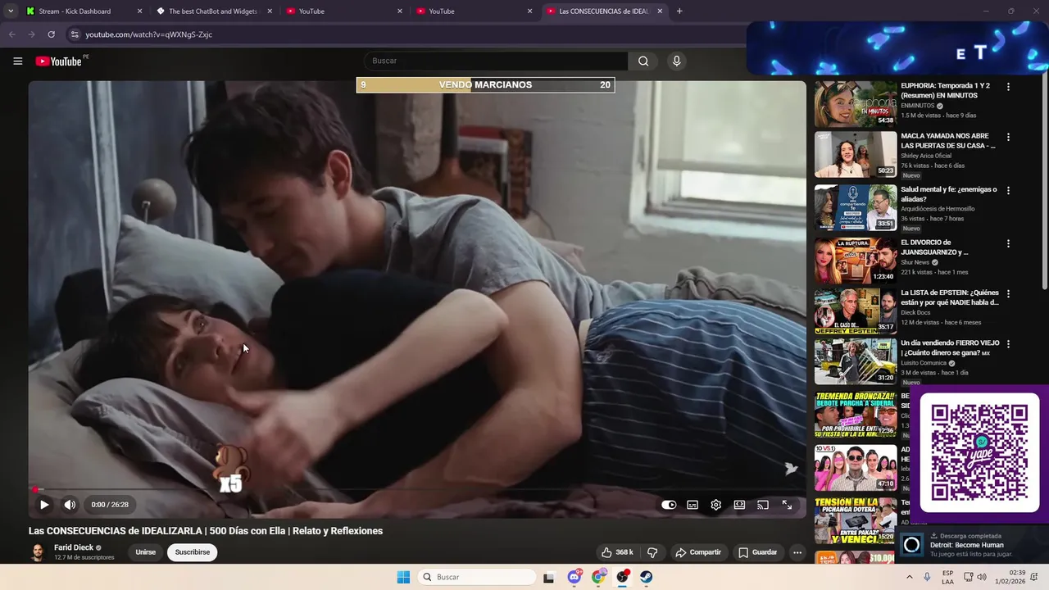Click the Unirse membership button
Screen dimensions: 1049x590
click(146, 552)
